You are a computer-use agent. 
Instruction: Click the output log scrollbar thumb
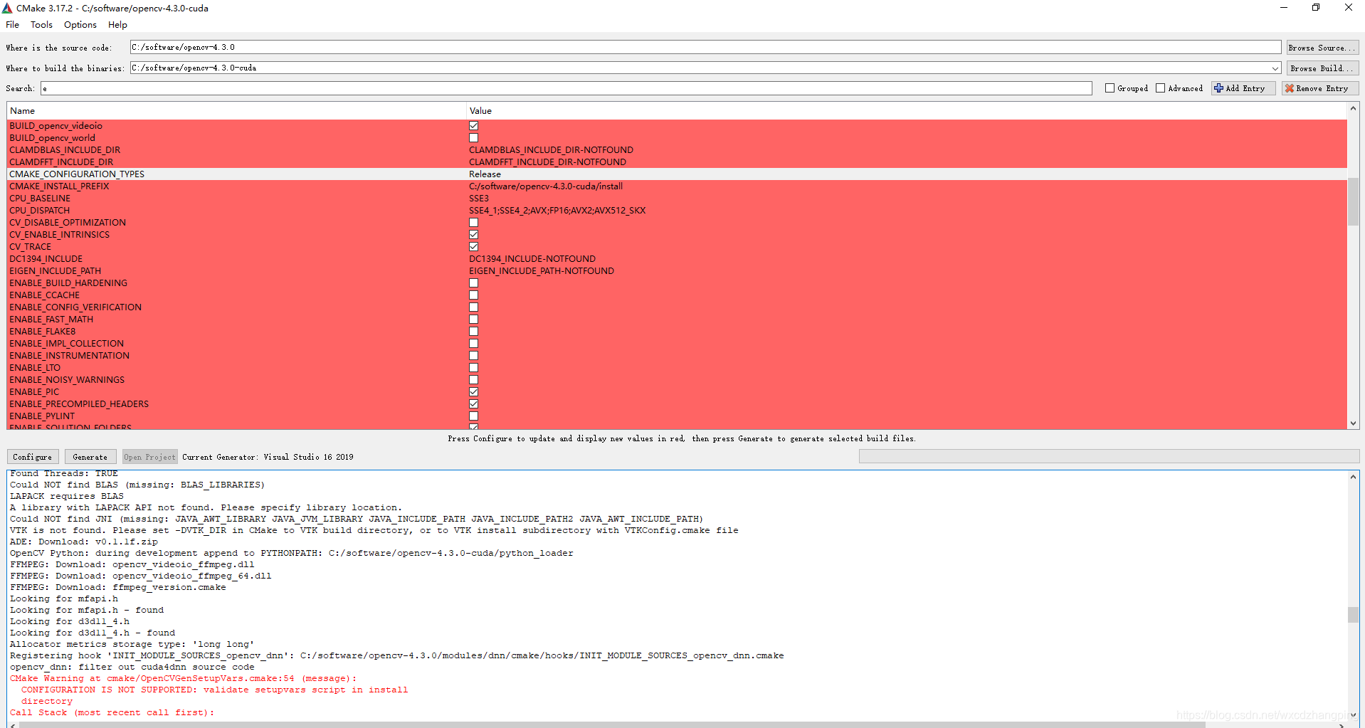click(1353, 614)
